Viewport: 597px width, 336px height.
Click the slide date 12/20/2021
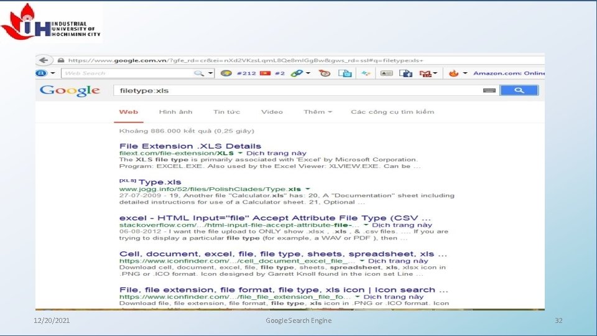point(52,320)
